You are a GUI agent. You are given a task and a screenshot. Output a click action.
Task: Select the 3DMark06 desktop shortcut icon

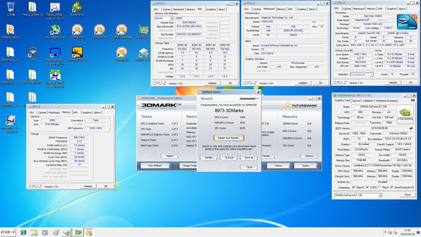(x=99, y=32)
